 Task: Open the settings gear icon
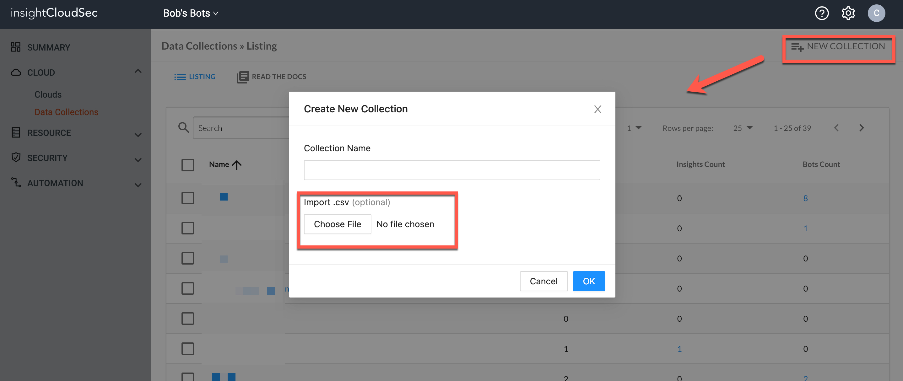[848, 13]
